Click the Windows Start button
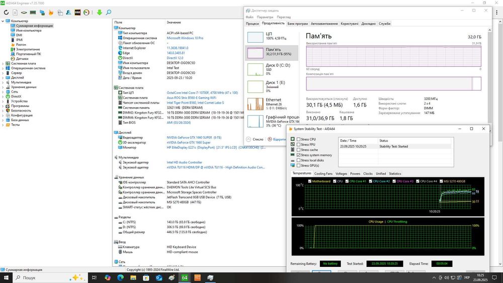503x283 pixels. [x=6, y=277]
